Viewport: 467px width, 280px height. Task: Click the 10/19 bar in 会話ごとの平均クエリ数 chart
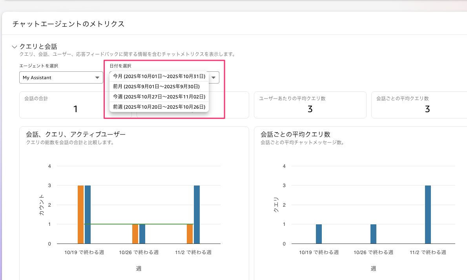[x=319, y=234]
